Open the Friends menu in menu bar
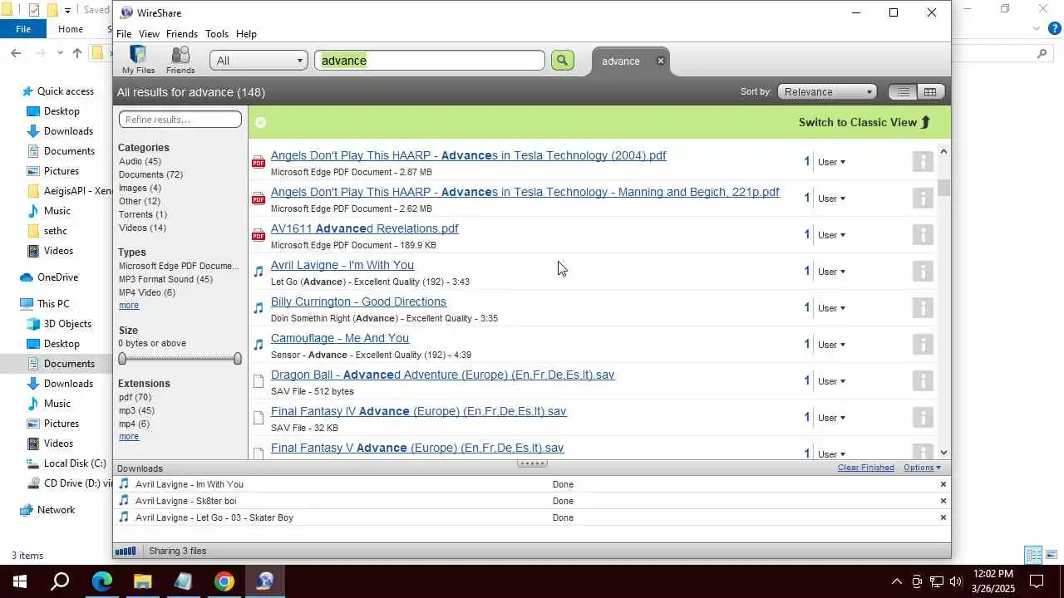1064x598 pixels. click(x=181, y=34)
